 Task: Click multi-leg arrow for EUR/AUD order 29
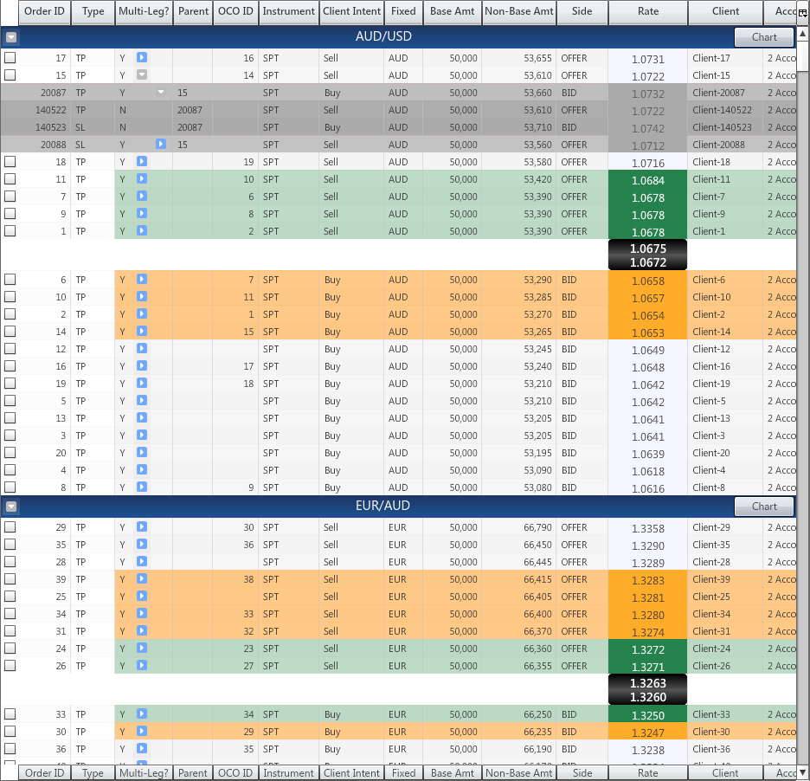142,527
